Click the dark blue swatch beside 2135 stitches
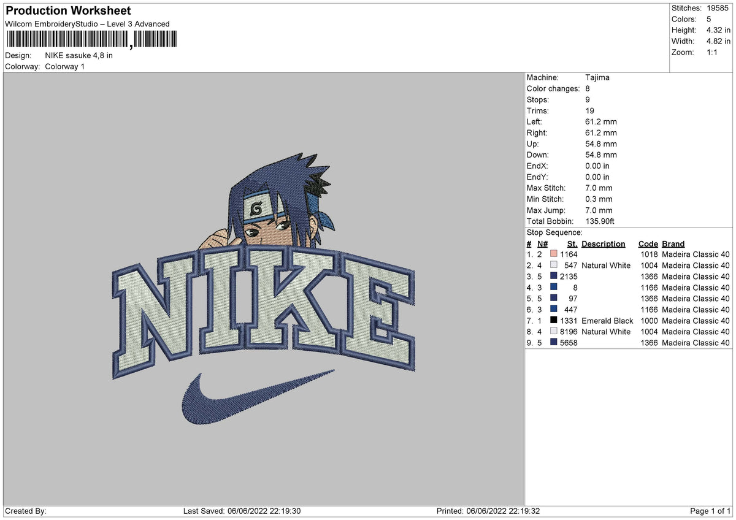 (x=553, y=277)
